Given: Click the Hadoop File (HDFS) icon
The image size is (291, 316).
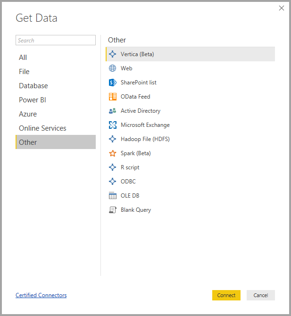Looking at the screenshot, I should point(112,139).
